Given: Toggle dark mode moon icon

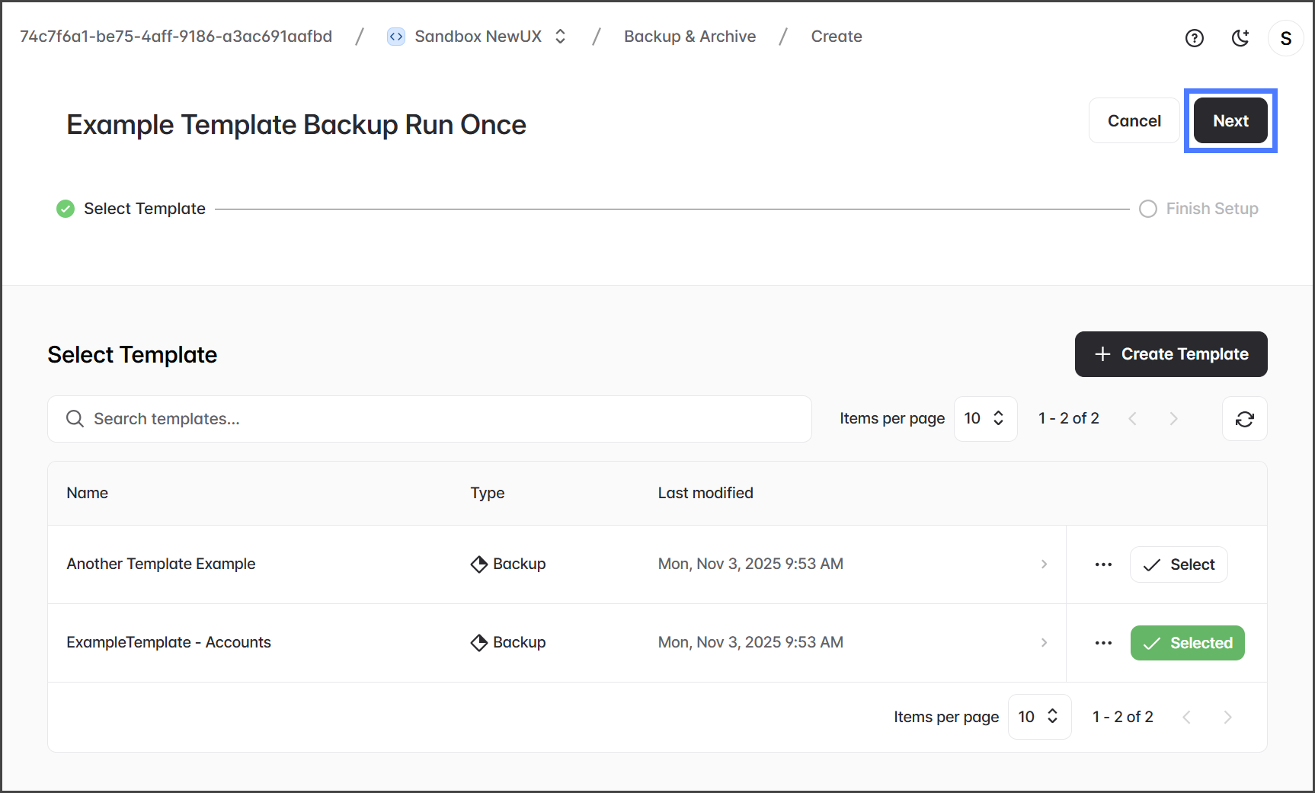Looking at the screenshot, I should pyautogui.click(x=1240, y=38).
